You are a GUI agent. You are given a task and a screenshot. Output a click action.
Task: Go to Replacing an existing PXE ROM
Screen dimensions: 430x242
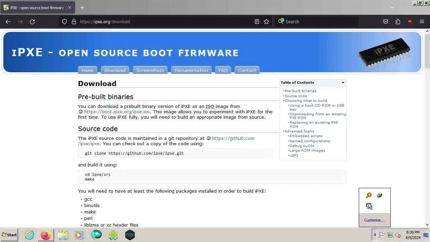point(314,124)
